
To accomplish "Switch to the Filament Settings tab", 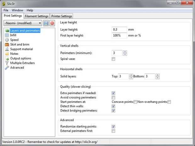I will [36, 16].
